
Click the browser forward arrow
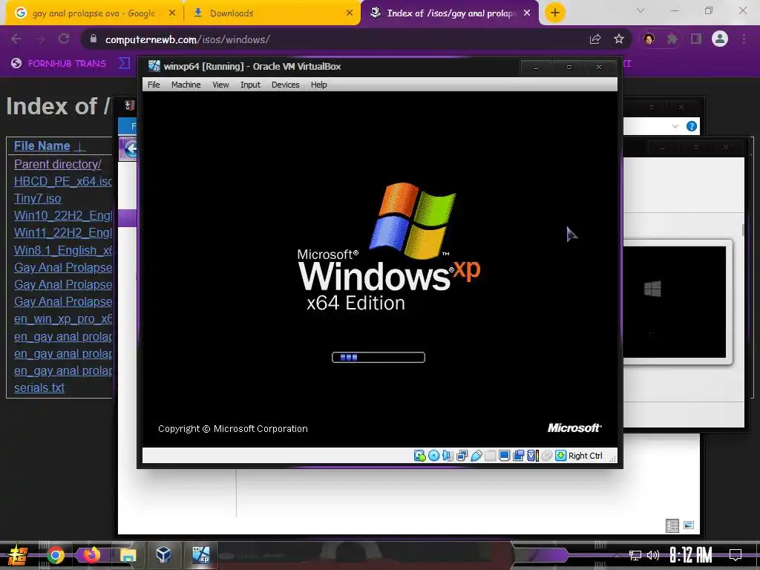click(40, 39)
